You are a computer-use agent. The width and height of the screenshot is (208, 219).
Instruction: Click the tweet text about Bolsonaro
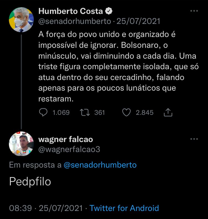[x=116, y=67]
